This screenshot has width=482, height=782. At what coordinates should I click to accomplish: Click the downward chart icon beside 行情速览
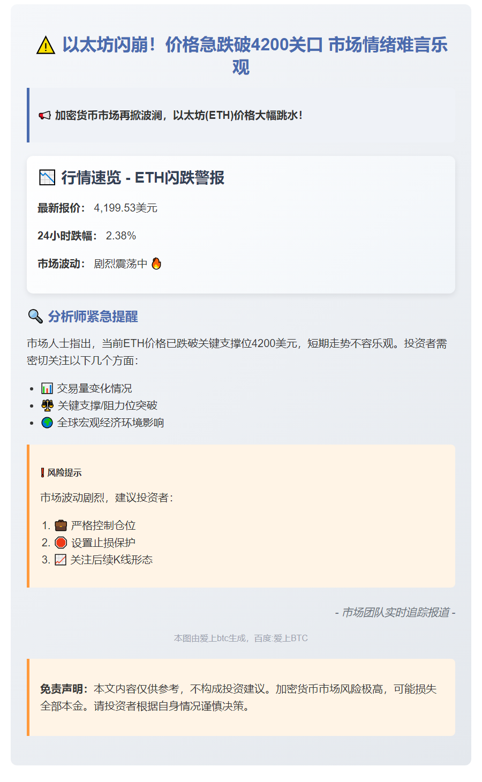[x=47, y=177]
